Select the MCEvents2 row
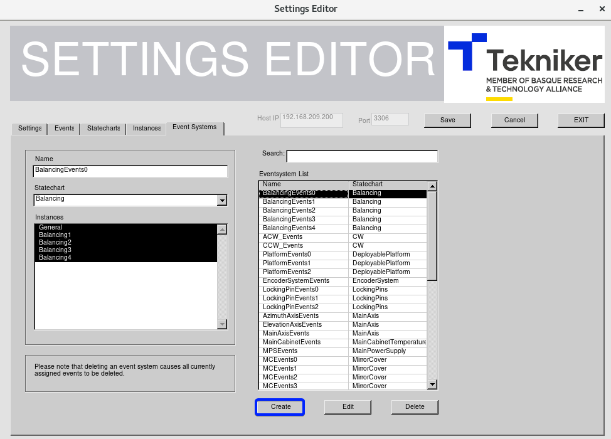Screen dimensions: 611x439 tap(343, 377)
